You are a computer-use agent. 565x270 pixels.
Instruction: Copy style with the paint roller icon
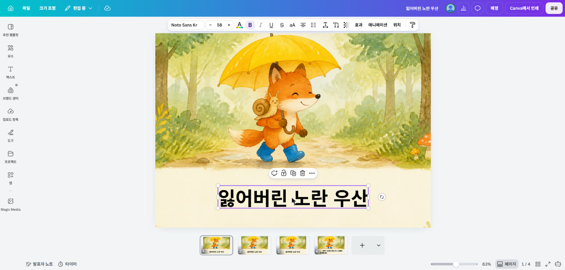(x=413, y=25)
